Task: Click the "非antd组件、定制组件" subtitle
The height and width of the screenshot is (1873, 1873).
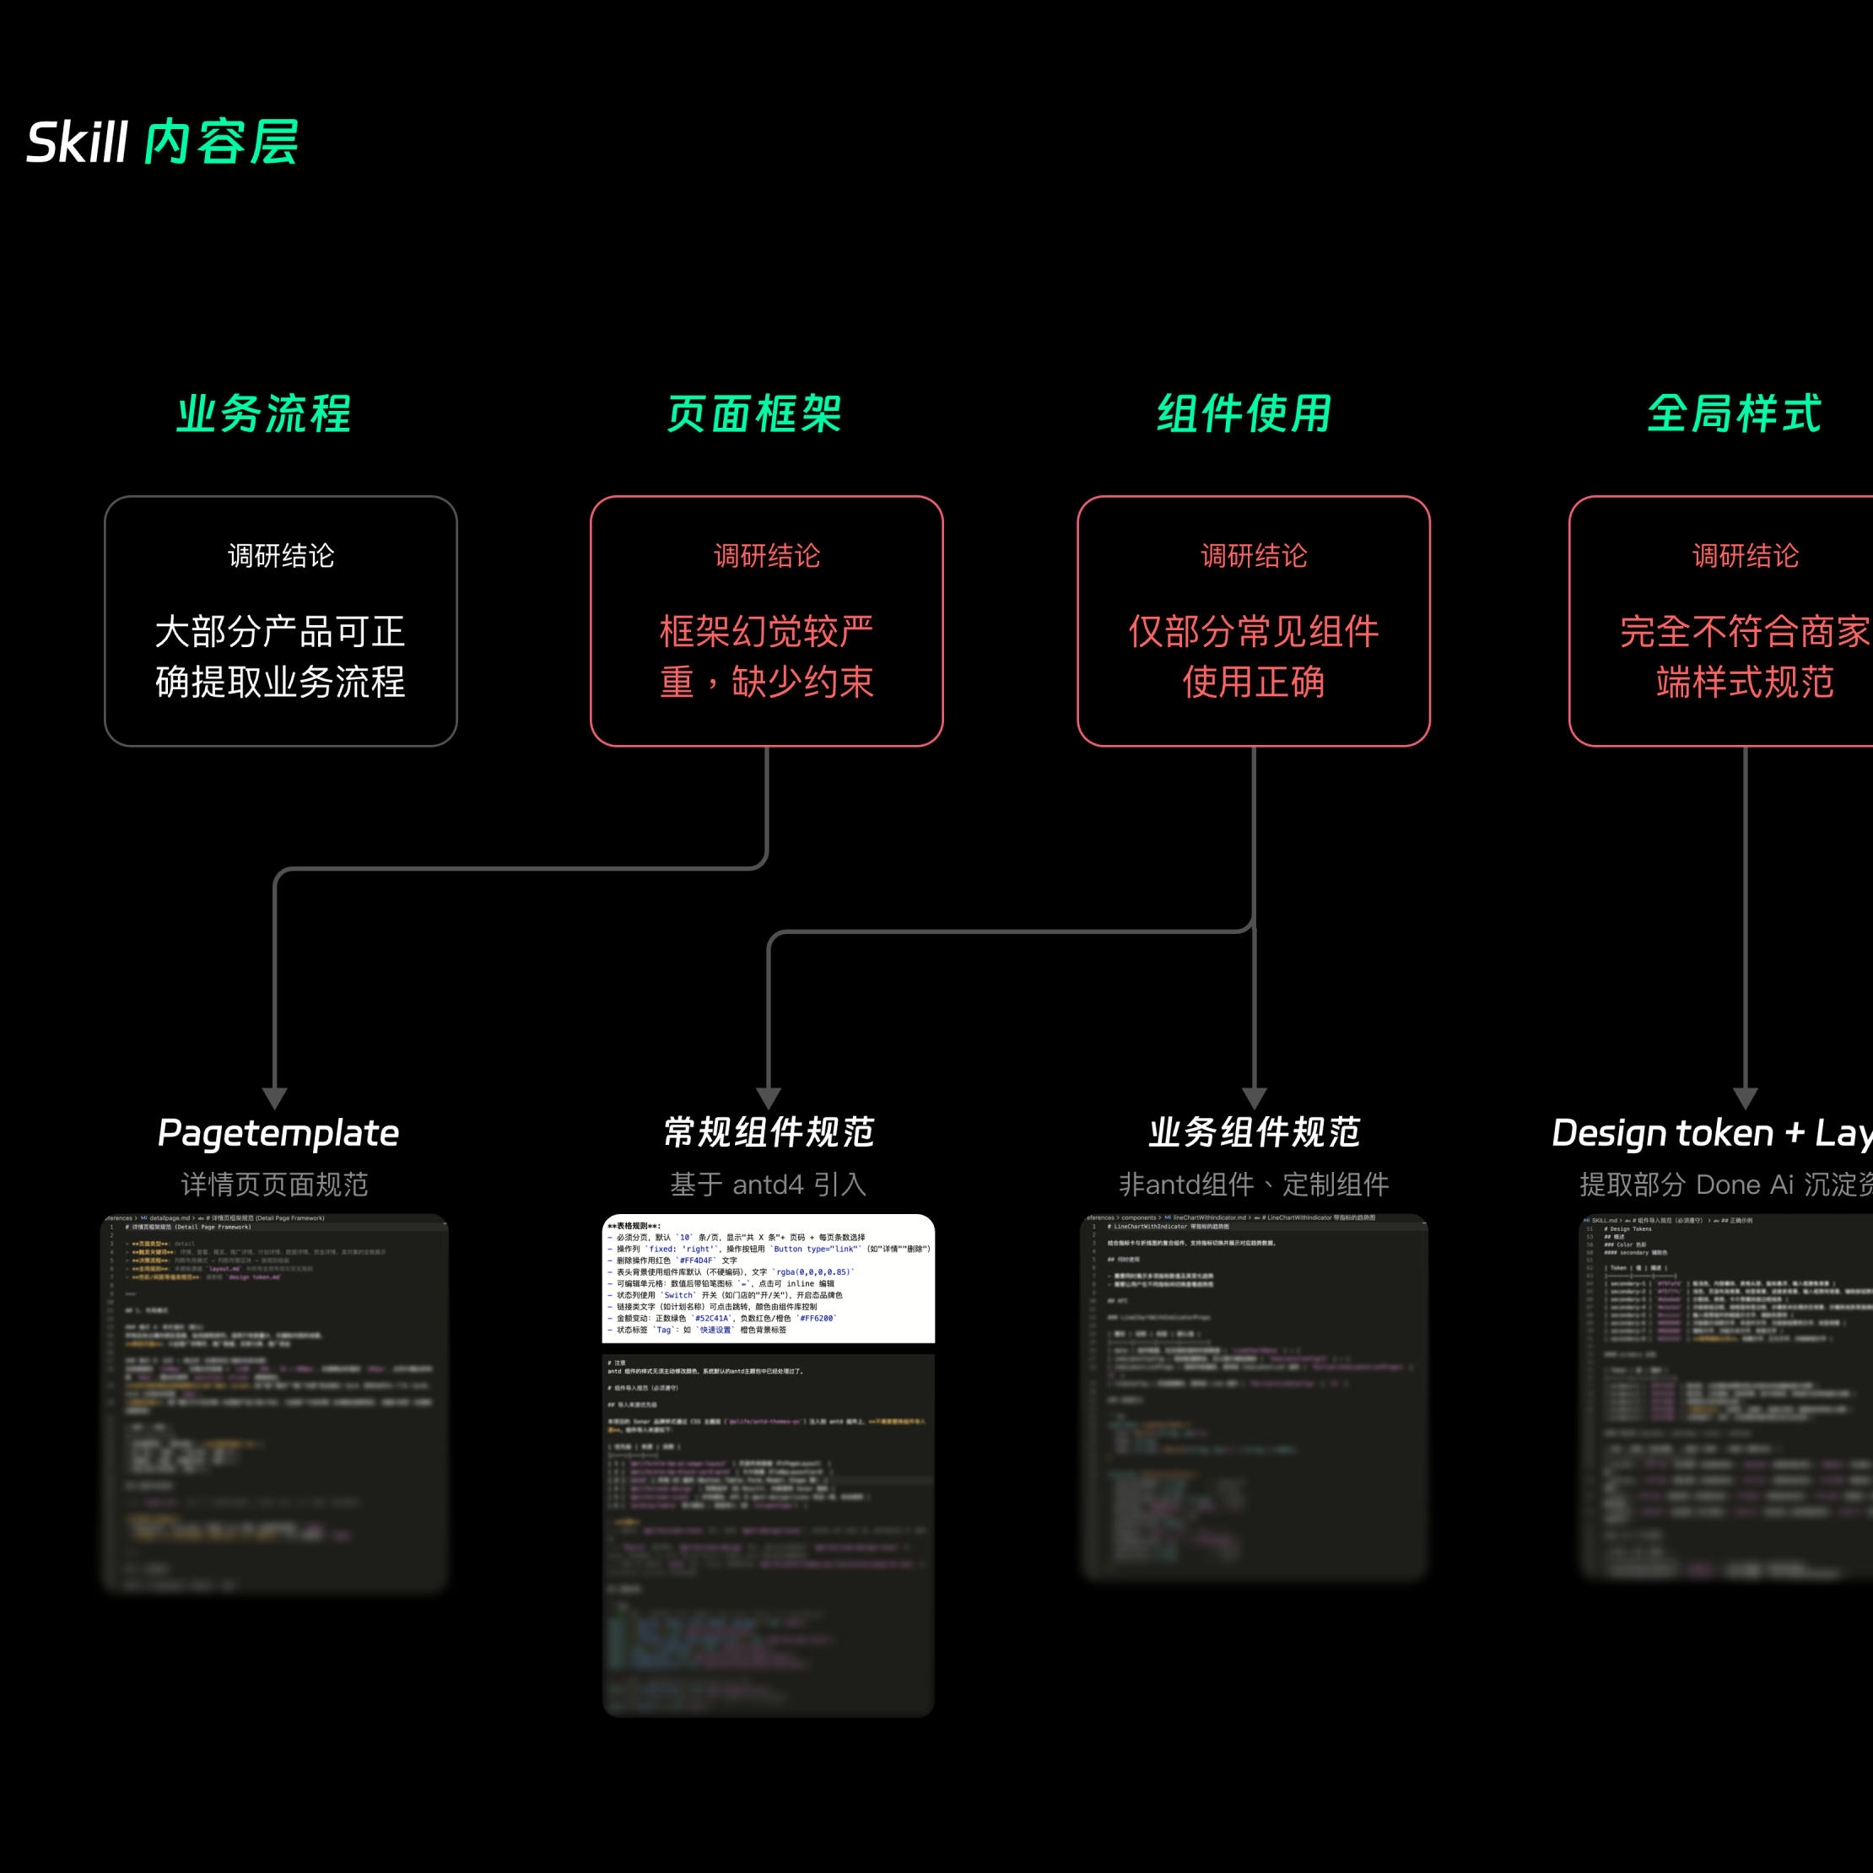Action: pyautogui.click(x=1255, y=1184)
